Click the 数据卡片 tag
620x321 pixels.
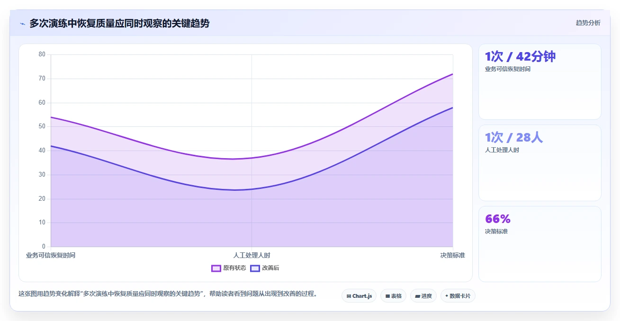click(458, 296)
